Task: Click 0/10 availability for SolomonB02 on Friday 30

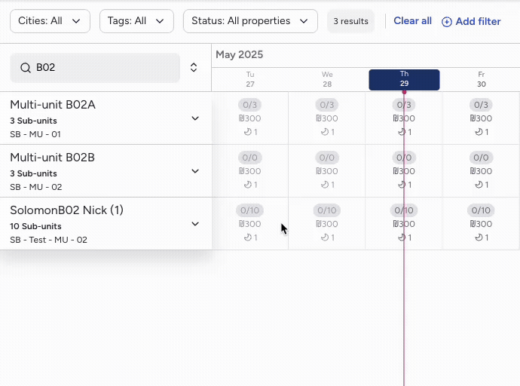Action: pyautogui.click(x=481, y=210)
